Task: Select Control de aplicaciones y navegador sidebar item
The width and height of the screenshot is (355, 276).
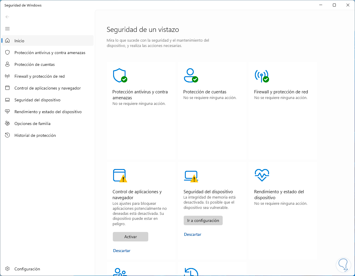Action: click(x=48, y=88)
